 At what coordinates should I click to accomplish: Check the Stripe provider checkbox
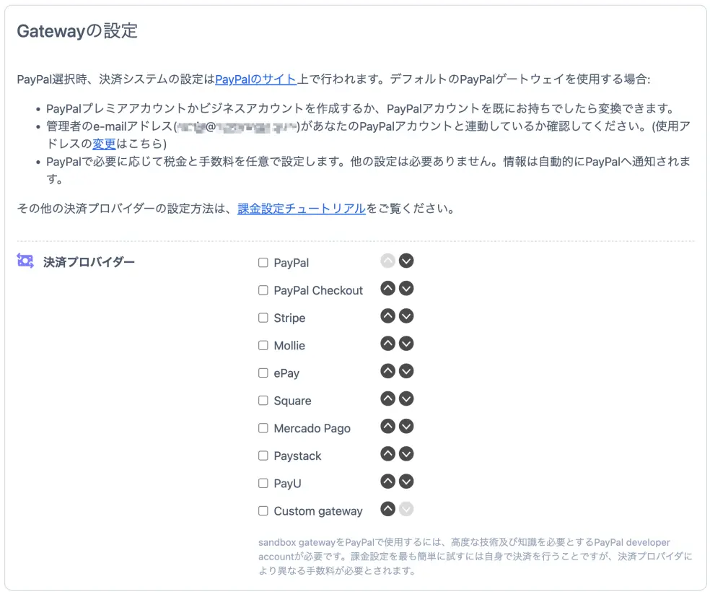[x=263, y=318]
